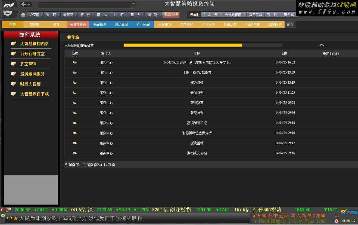Open the 常用工具 tab
This screenshot has height=225, width=358.
[x=256, y=15]
